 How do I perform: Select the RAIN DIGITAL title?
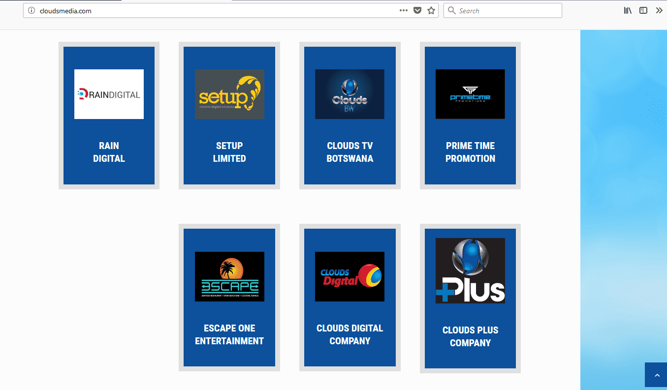click(109, 152)
